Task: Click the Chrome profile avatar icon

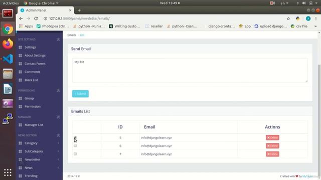Action: pos(308,18)
